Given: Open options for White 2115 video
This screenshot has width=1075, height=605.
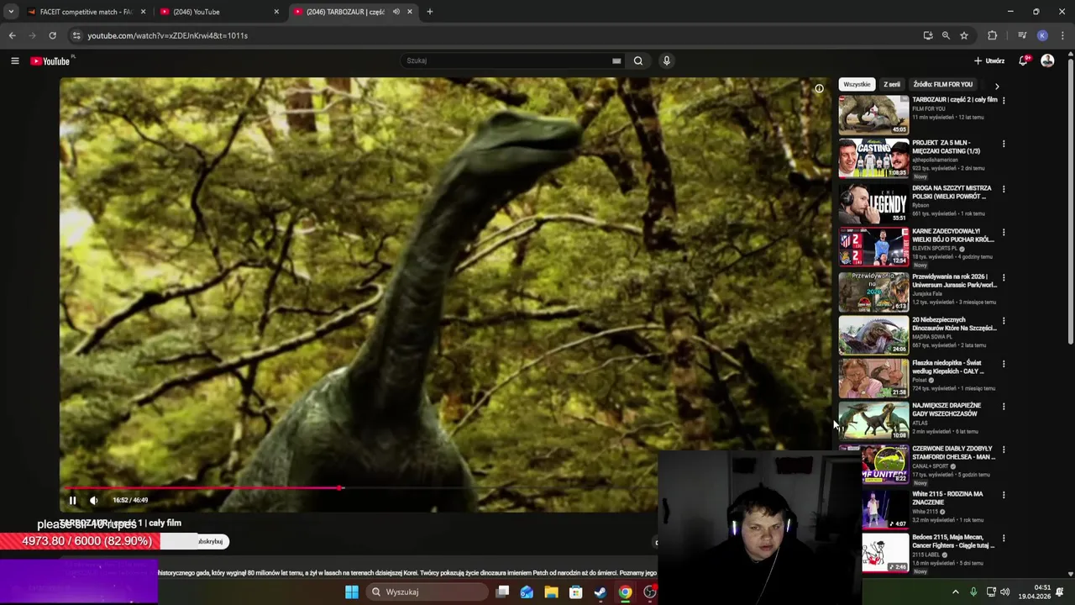Looking at the screenshot, I should pos(1004,495).
